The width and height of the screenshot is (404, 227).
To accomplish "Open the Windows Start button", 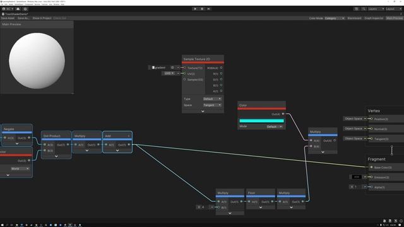I will tap(2, 225).
